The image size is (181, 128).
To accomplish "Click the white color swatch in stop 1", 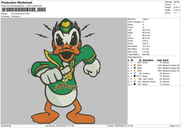I will pos(135,62).
